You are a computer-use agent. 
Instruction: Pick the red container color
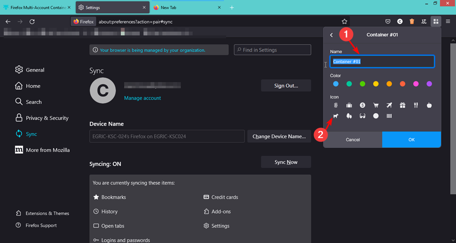pos(403,84)
